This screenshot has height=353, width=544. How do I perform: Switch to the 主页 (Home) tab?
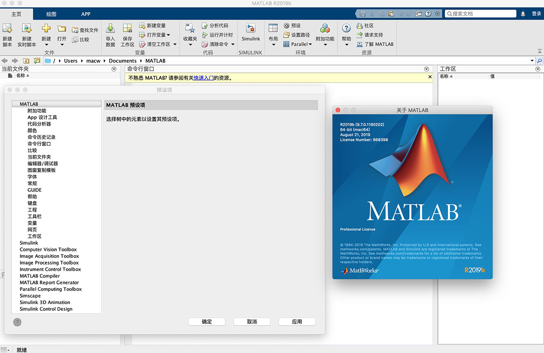[16, 14]
